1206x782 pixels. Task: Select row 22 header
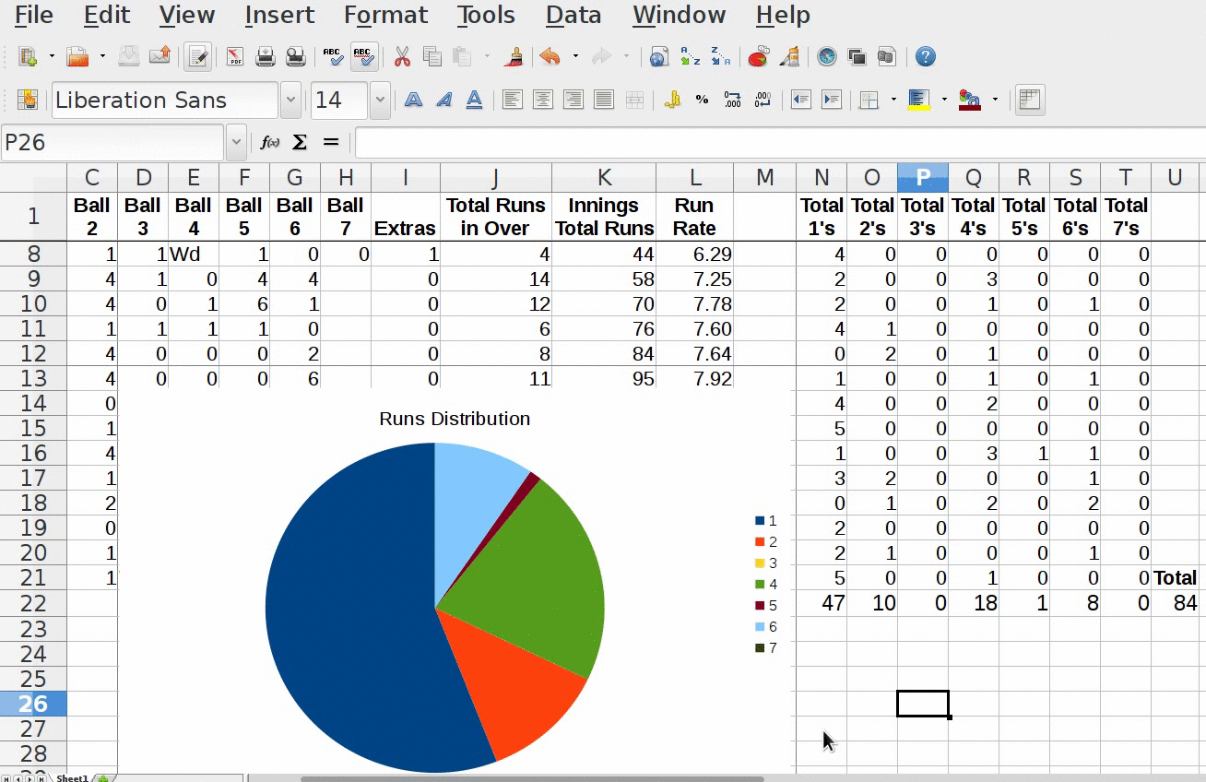click(33, 604)
